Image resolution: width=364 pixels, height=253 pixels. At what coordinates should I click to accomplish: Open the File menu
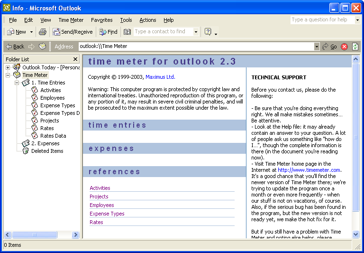(x=13, y=20)
